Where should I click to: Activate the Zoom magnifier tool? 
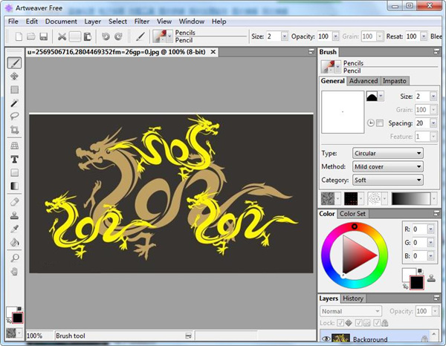coord(14,258)
